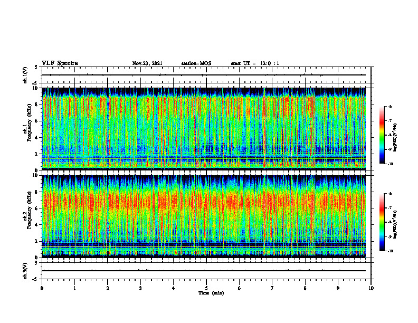Click the "Time (min)" axis title

click(x=211, y=293)
